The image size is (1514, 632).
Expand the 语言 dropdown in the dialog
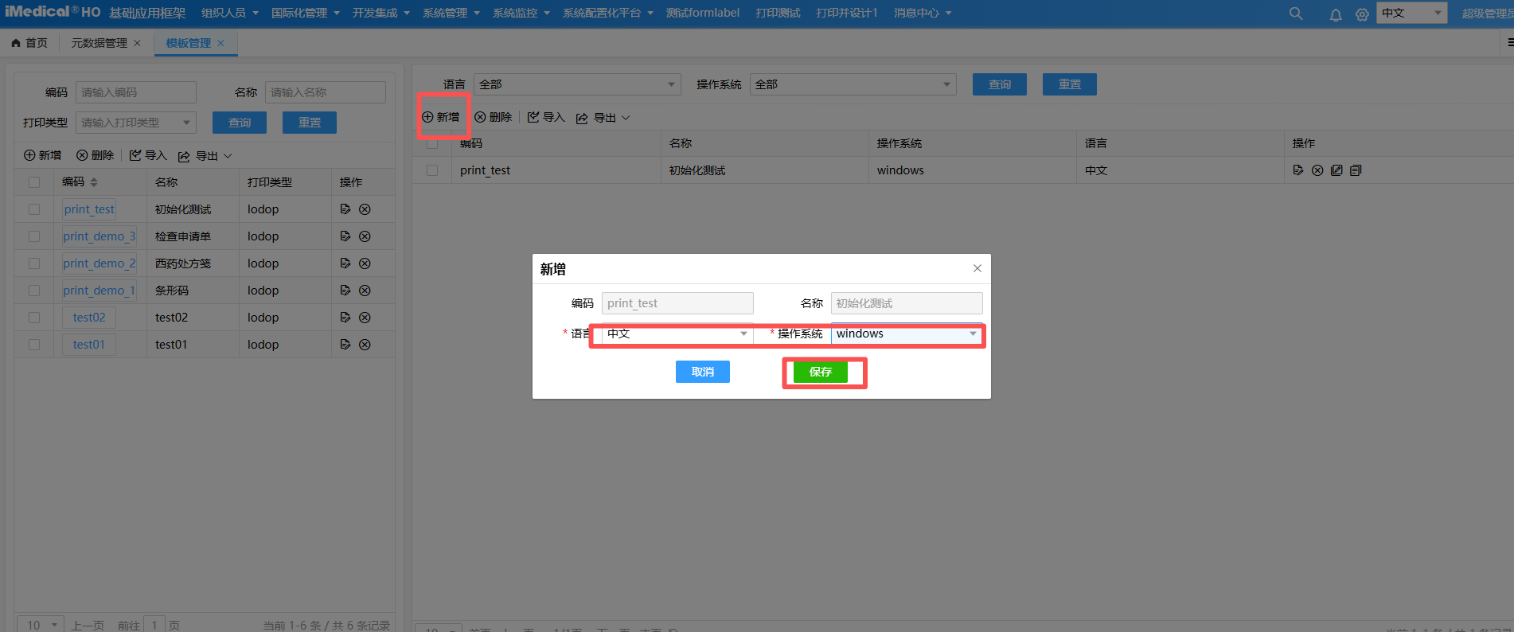pyautogui.click(x=677, y=334)
